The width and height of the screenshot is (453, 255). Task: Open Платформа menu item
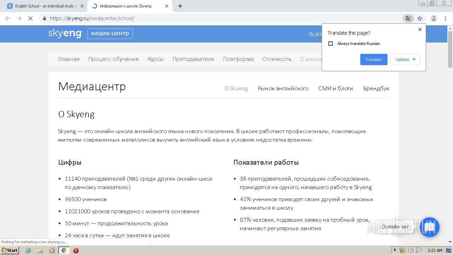(x=238, y=59)
